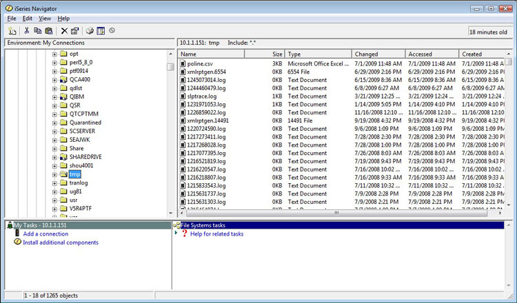Click the first toolbar icon with the lamp

click(12, 31)
